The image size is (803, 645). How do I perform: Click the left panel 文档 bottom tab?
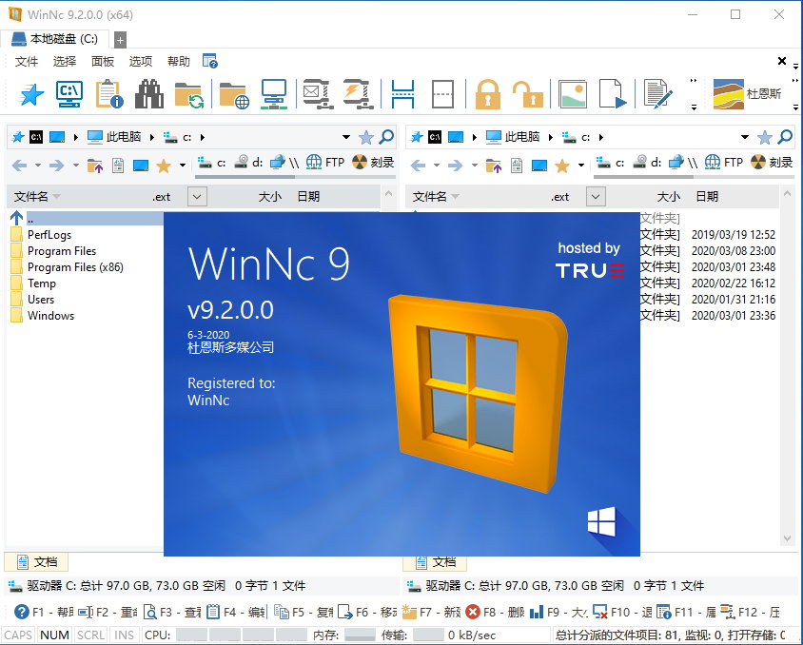point(36,562)
